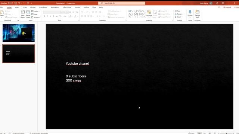The width and height of the screenshot is (239, 134).
Task: Click the comments speech bubble icon
Action: pos(219,7)
